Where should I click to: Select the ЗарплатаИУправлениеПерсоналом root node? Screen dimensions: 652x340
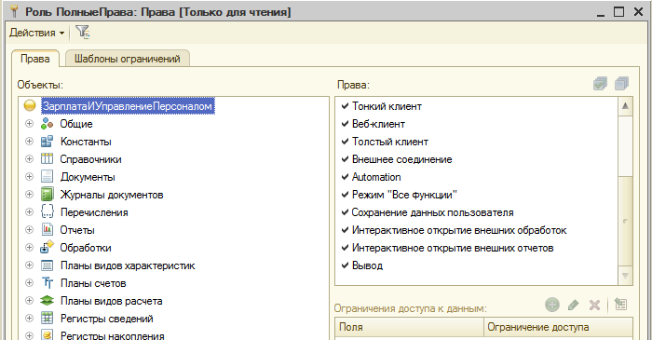[128, 106]
